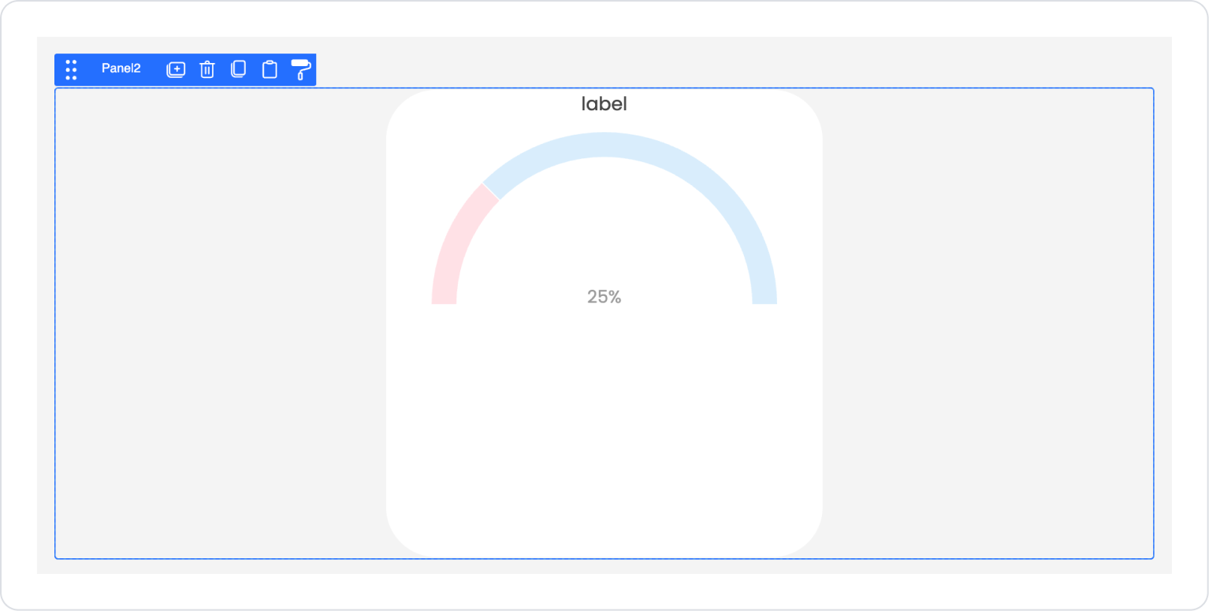Screen dimensions: 1209x611
Task: Open the paint roller style icon
Action: tap(301, 69)
